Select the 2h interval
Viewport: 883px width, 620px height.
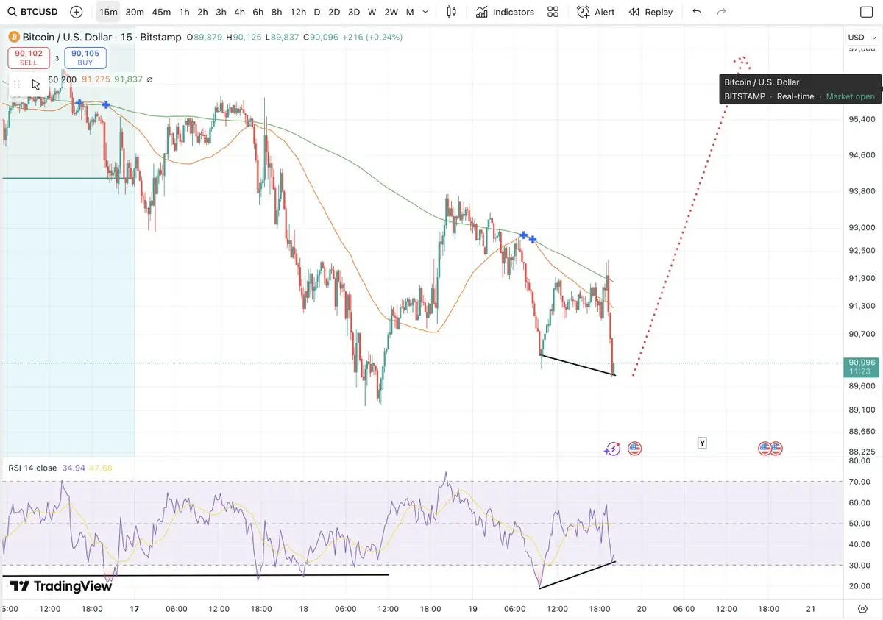(202, 12)
